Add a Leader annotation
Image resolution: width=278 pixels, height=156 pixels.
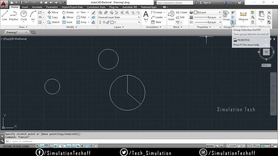tap(157, 17)
